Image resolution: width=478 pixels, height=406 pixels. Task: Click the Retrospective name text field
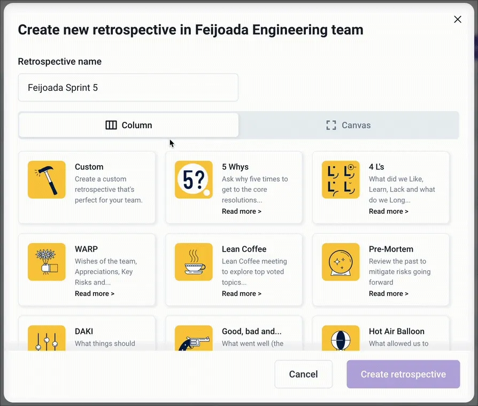tap(128, 87)
